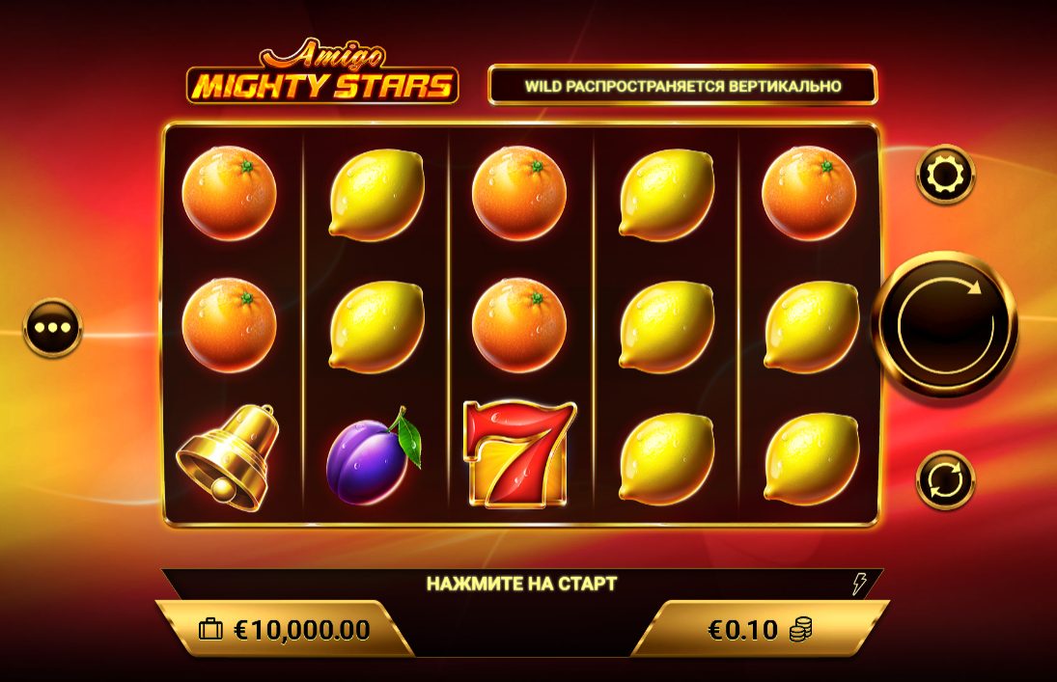Click the WILD распространяется вертикально banner
Screen dimensions: 1057x682
click(682, 86)
